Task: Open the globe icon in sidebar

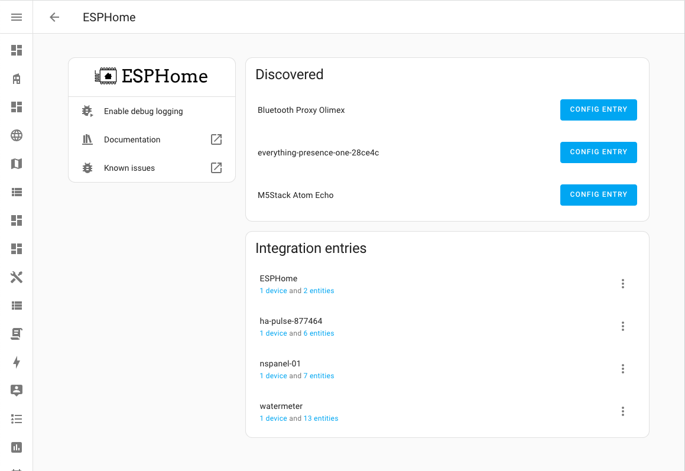Action: click(17, 135)
